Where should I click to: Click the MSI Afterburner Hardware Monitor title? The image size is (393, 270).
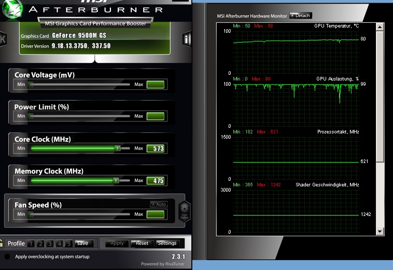click(x=251, y=16)
